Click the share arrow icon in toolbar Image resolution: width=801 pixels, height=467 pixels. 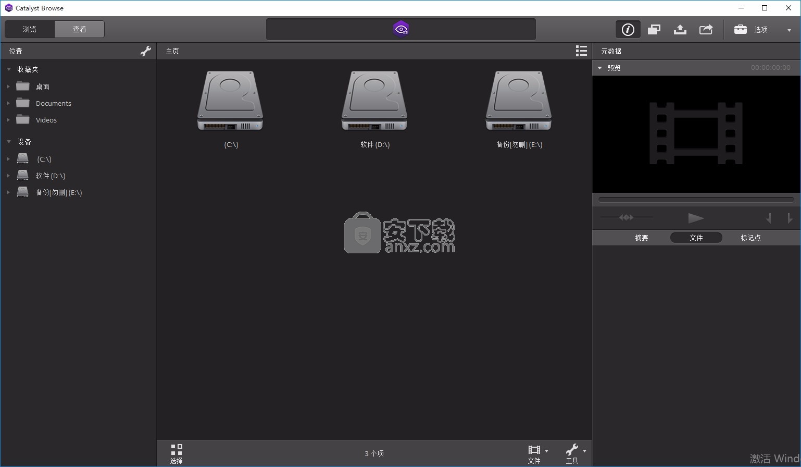click(706, 29)
